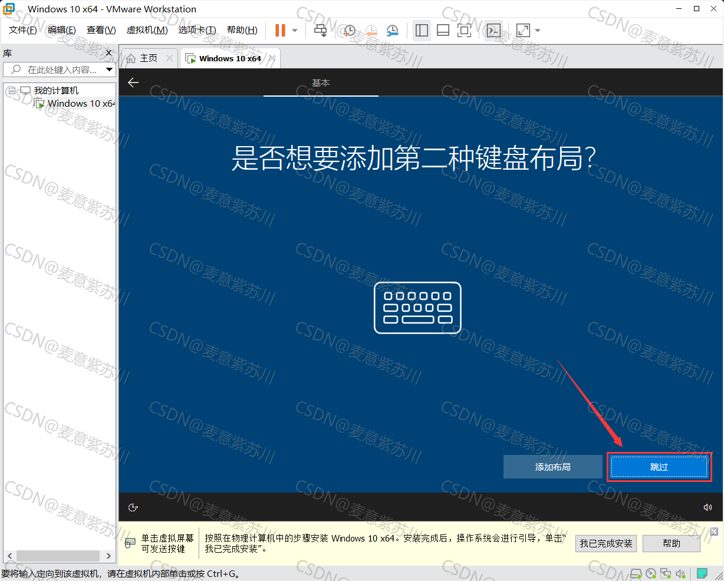Dismiss the yellow install hint bar
Screen dimensions: 724x581
714,532
